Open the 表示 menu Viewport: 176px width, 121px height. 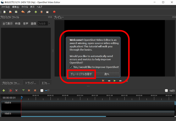tap(32, 7)
